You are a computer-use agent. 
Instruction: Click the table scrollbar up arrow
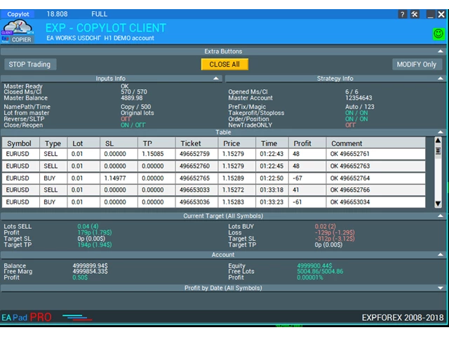coord(438,141)
